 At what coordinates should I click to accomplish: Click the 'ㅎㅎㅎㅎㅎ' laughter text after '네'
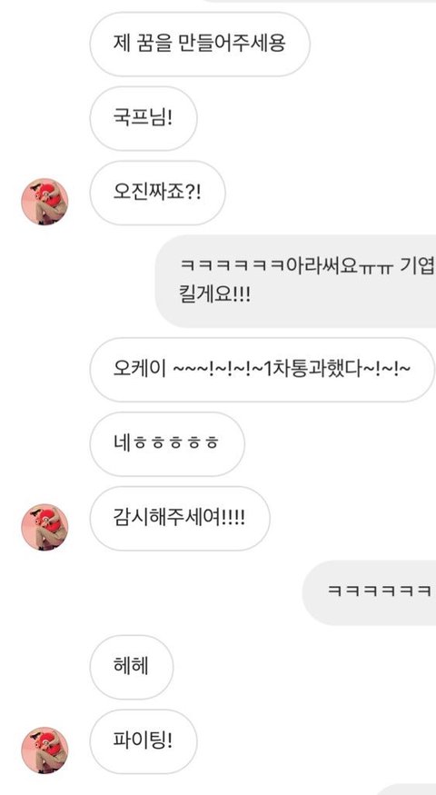click(x=175, y=444)
